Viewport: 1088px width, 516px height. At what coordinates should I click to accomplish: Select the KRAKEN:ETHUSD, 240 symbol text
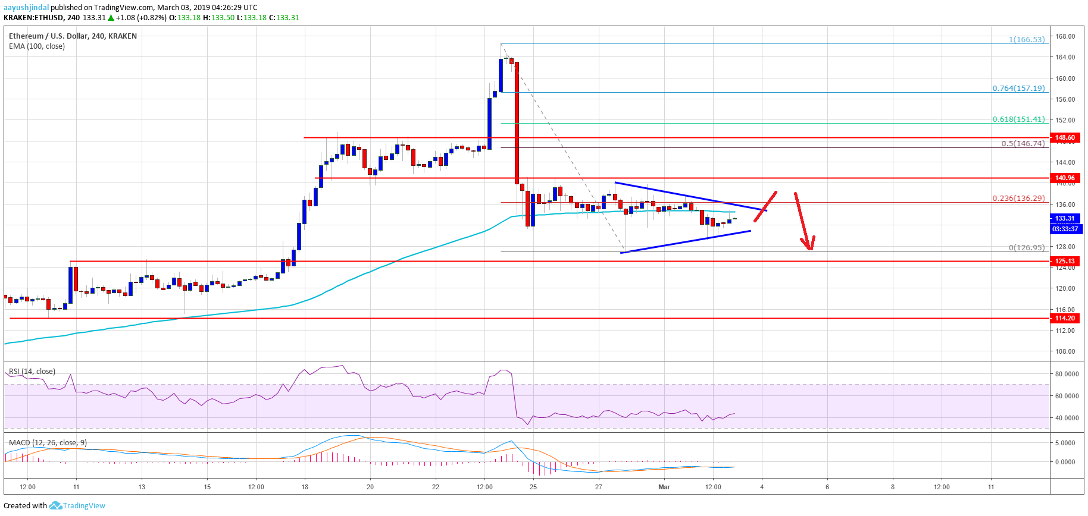click(42, 18)
